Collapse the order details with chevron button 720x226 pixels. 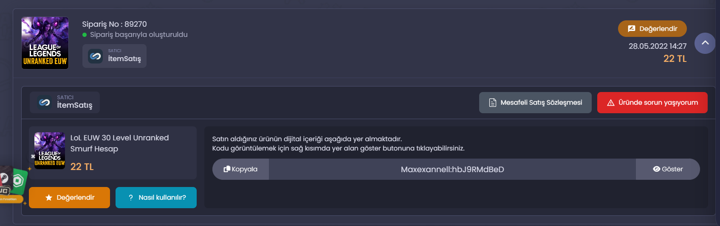click(705, 43)
